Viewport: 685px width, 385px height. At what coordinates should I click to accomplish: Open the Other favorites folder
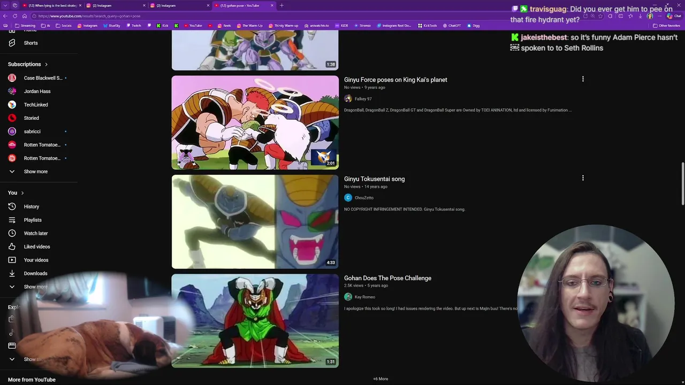click(x=667, y=26)
